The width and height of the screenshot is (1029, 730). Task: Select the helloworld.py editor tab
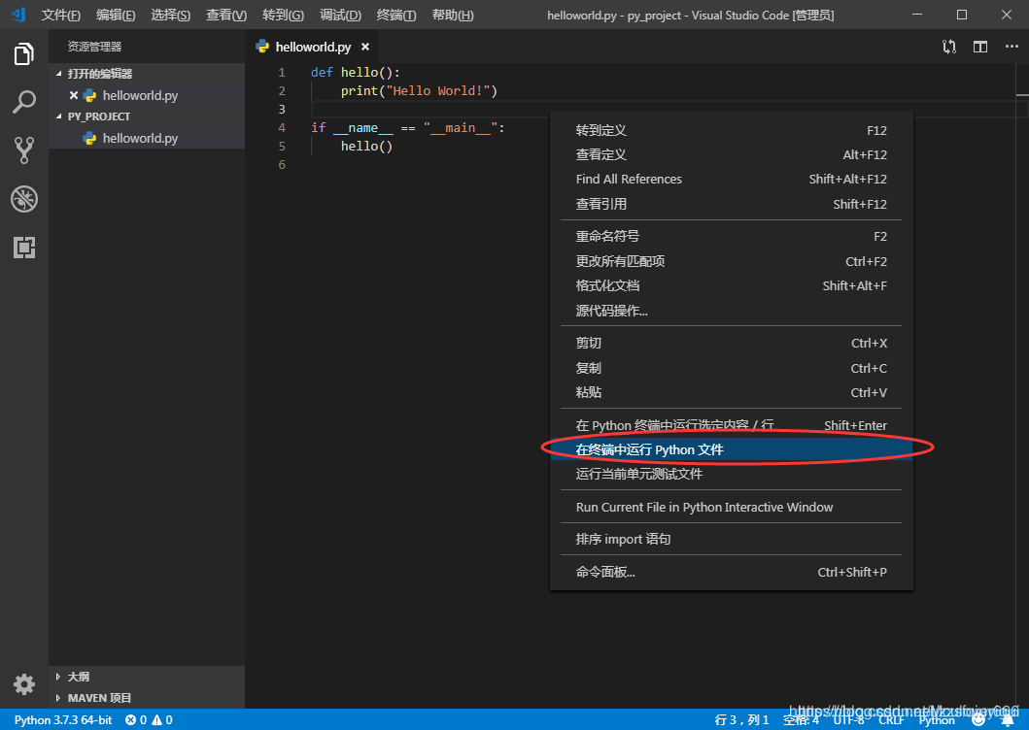tap(313, 47)
